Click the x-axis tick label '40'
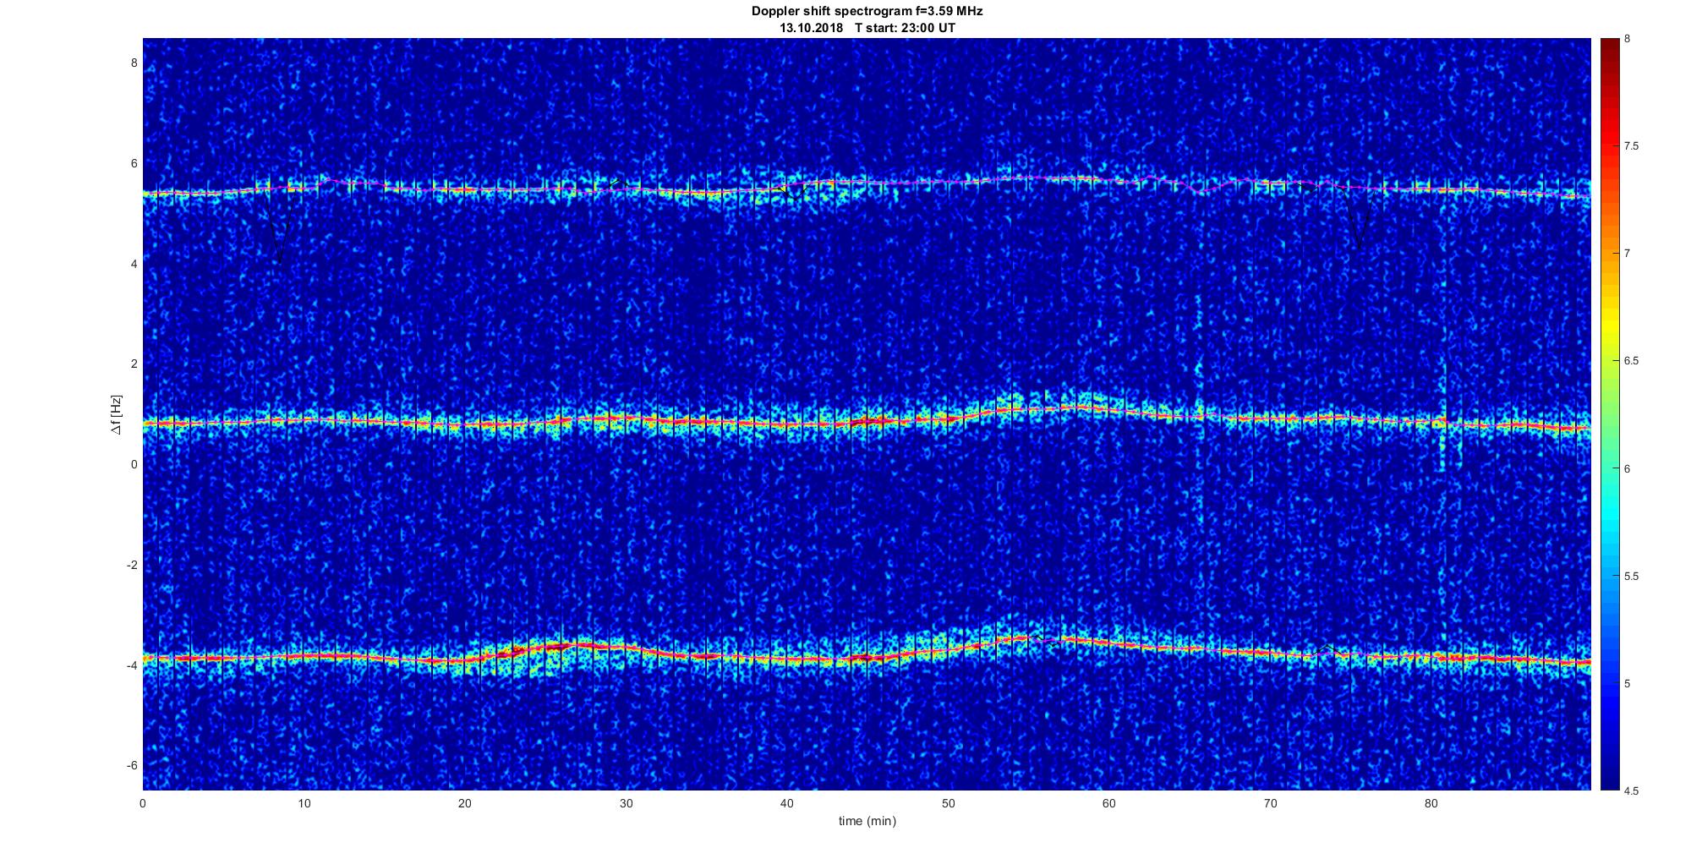1691x848 pixels. 786,803
